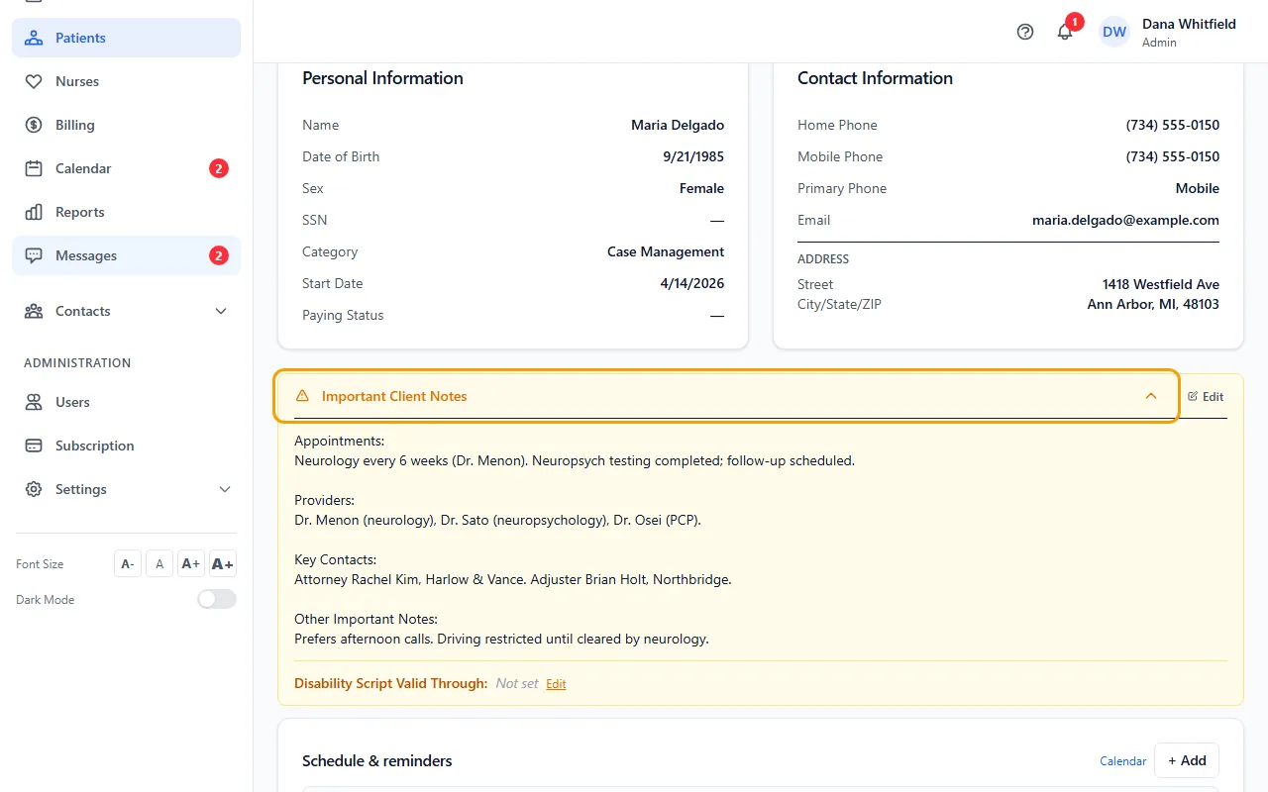This screenshot has width=1268, height=792.
Task: Click the Home Phone number value
Action: pyautogui.click(x=1173, y=125)
